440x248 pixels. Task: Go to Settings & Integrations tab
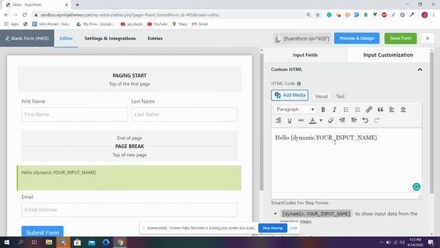coord(110,39)
